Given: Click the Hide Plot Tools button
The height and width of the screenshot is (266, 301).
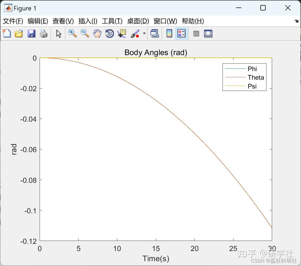Looking at the screenshot, I should (x=196, y=33).
